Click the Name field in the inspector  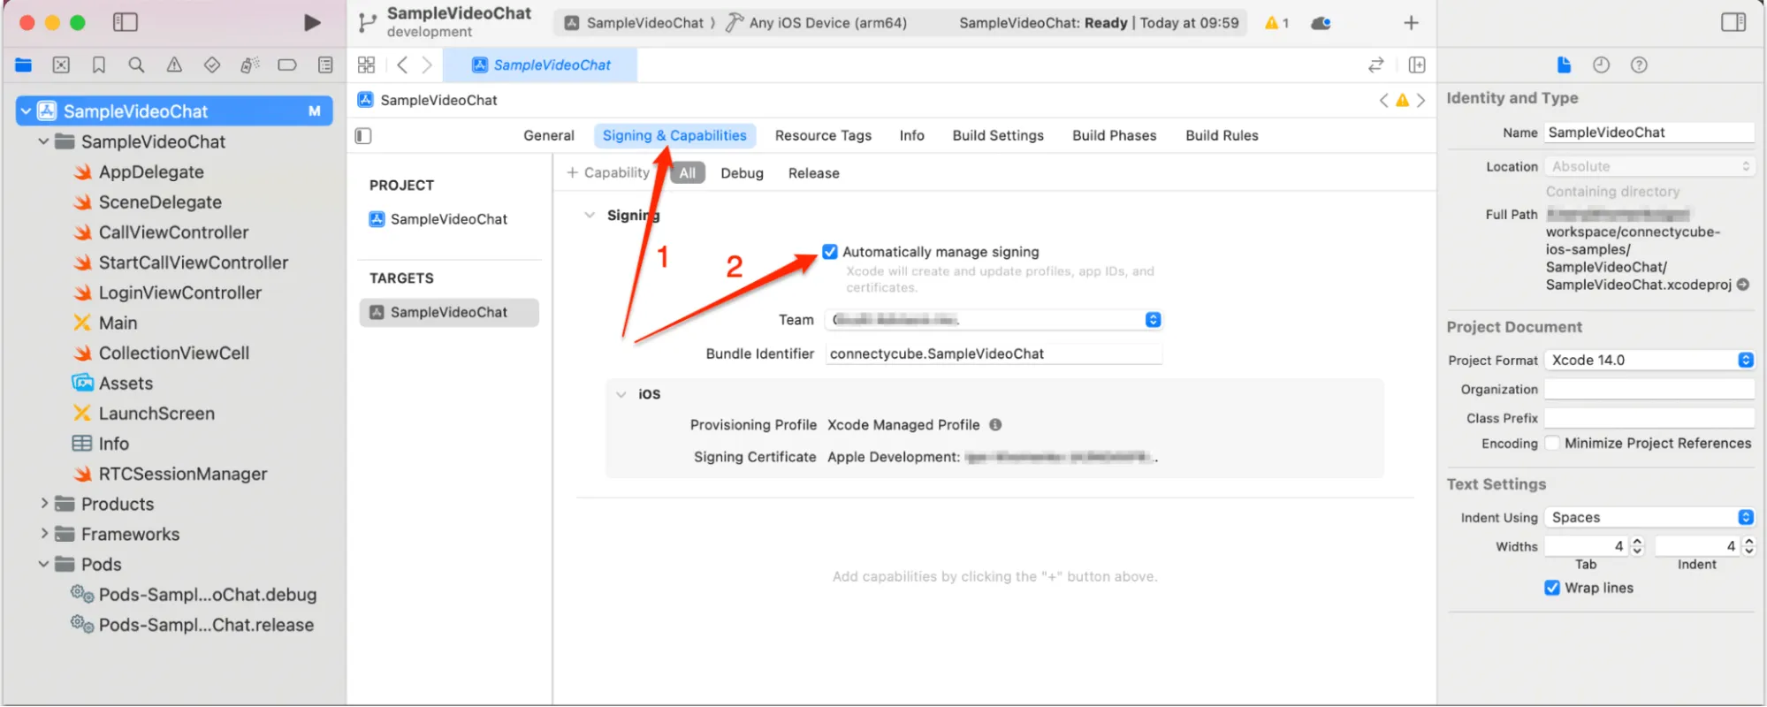(1649, 133)
